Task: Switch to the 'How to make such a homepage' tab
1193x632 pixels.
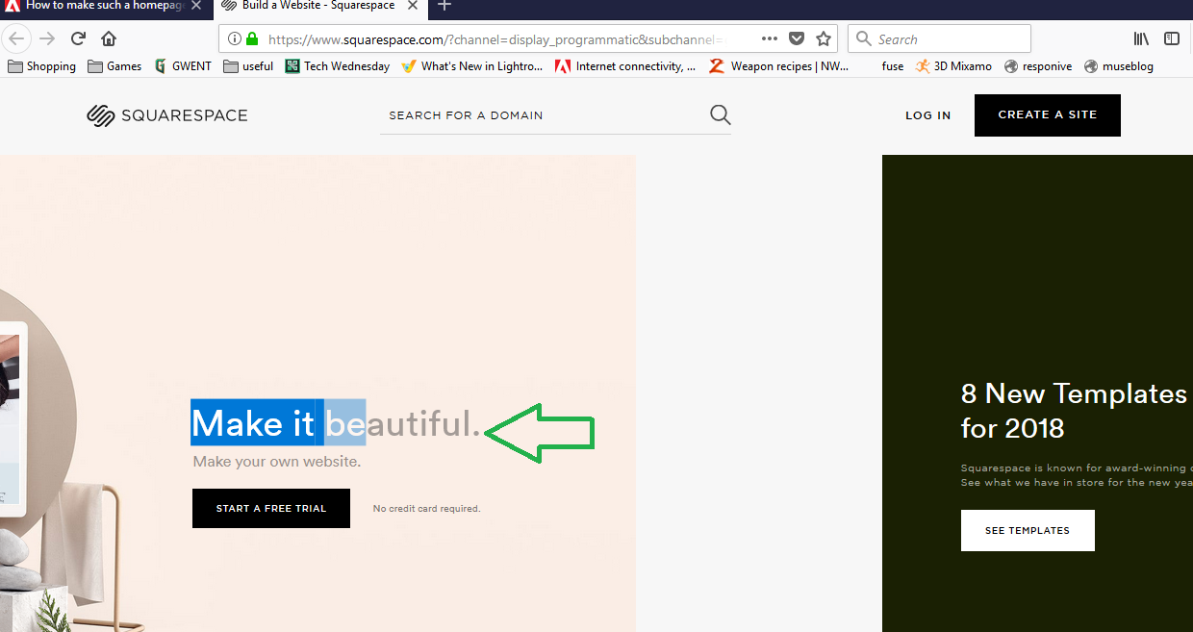Action: [x=105, y=6]
